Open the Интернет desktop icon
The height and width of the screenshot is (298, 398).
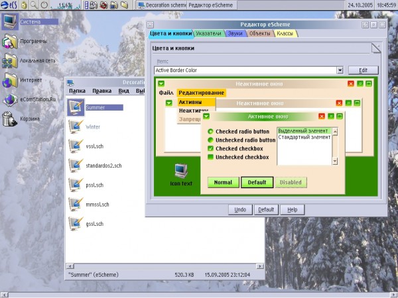point(9,81)
